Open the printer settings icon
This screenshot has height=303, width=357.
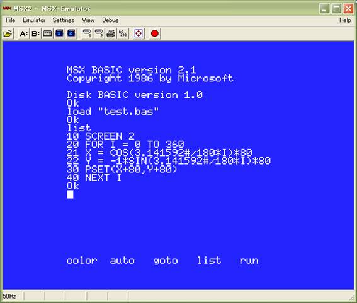[x=111, y=34]
